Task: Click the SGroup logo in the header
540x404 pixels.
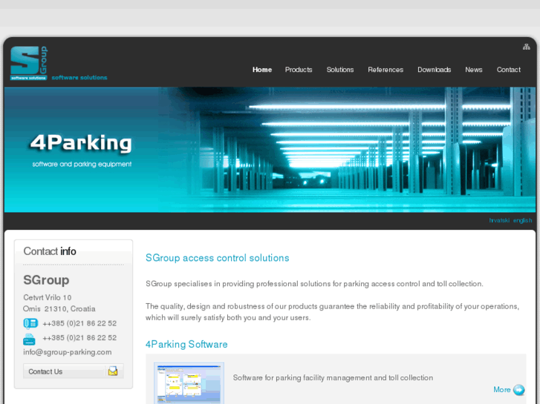Action: click(x=29, y=63)
